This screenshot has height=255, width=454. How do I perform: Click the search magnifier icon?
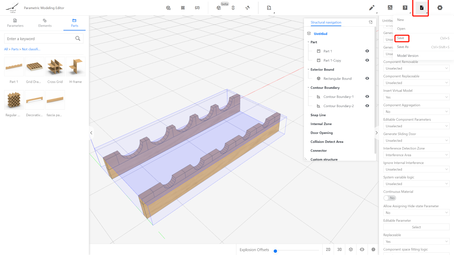pos(78,39)
